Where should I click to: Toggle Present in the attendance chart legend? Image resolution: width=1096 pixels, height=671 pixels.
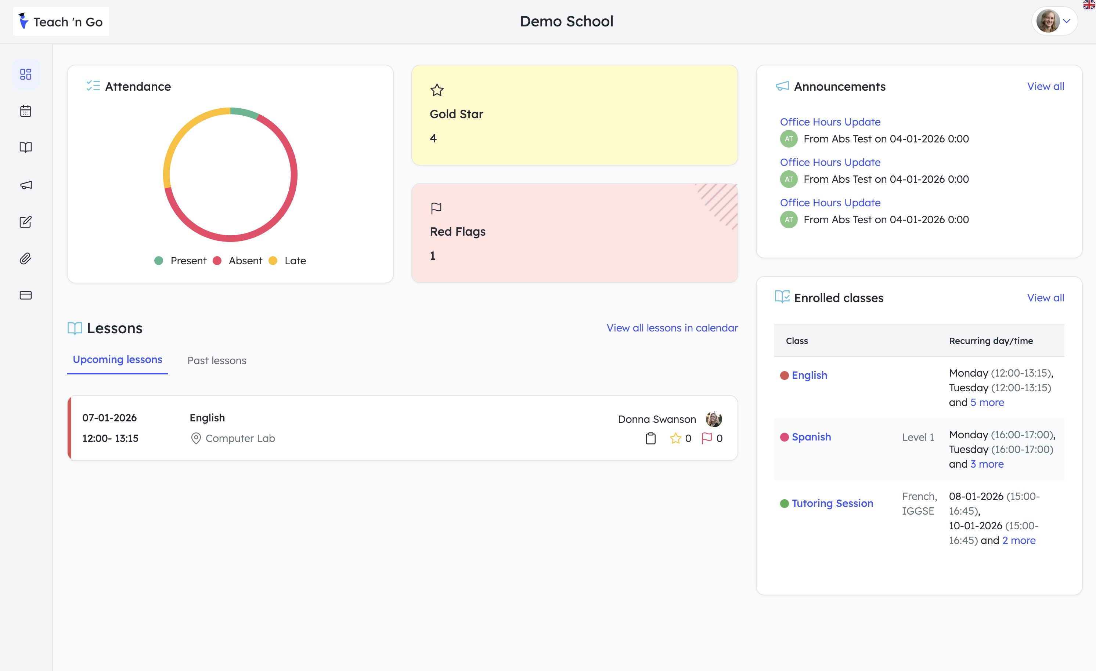(188, 261)
